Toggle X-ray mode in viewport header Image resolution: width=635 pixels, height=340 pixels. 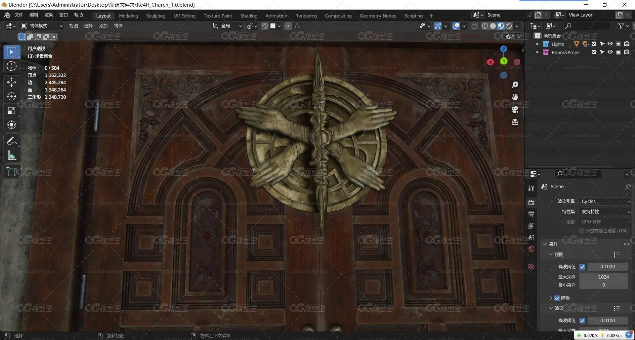pos(475,26)
